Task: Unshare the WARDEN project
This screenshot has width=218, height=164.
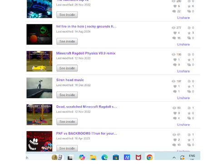Action: click(x=183, y=18)
